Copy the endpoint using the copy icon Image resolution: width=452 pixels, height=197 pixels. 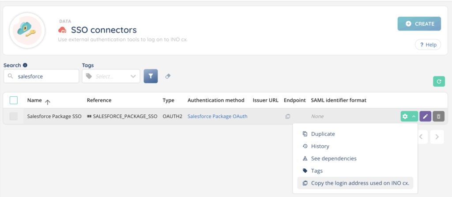click(x=288, y=117)
